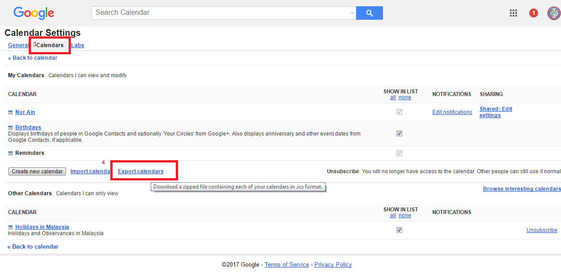This screenshot has width=561, height=276.
Task: Click calendar icon beside Birthdays
Action: [x=10, y=128]
